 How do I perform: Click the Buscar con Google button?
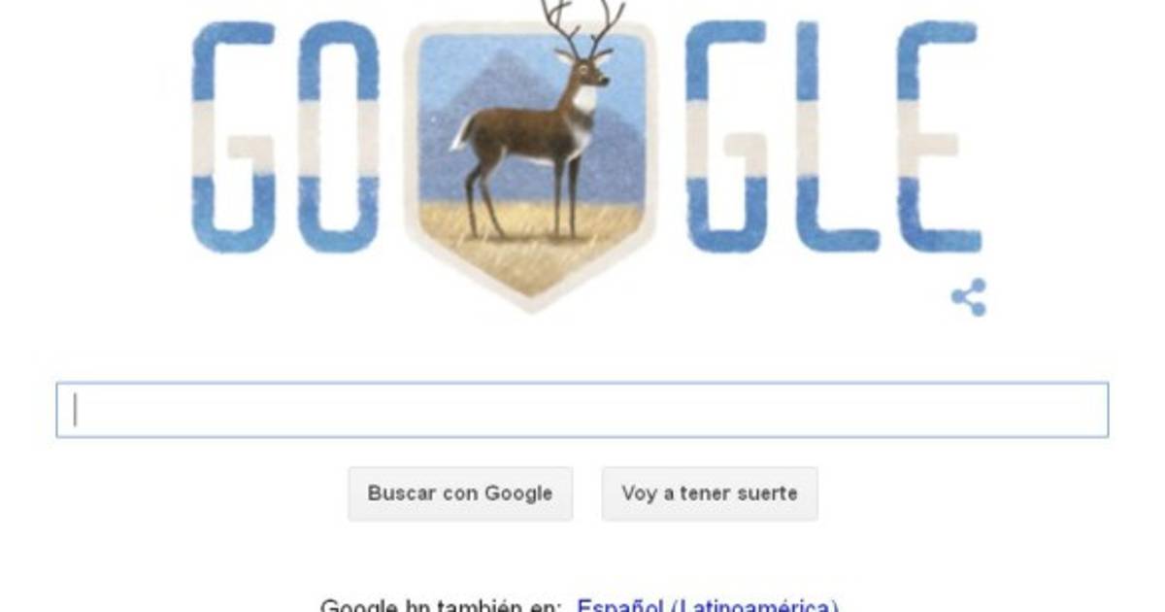tap(460, 493)
